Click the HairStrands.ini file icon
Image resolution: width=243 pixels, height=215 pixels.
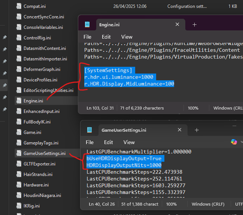pyautogui.click(x=19, y=174)
